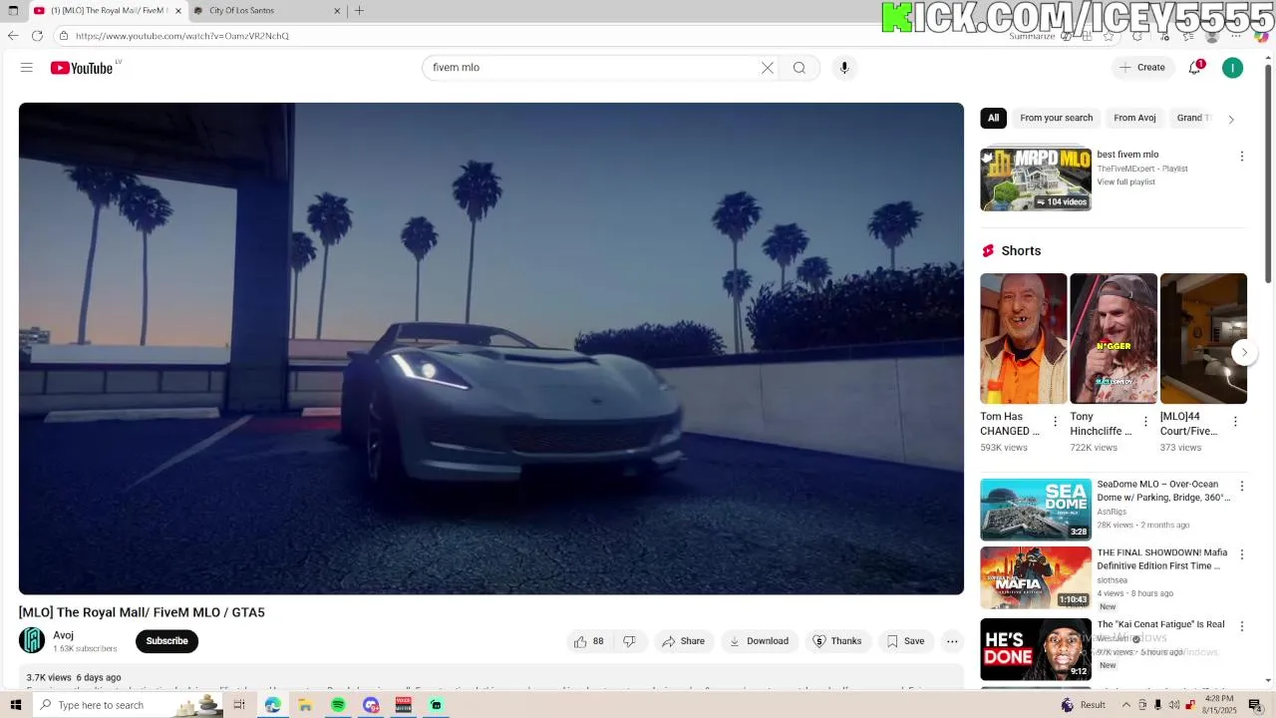Viewport: 1276px width, 718px height.
Task: Open options for SeaDome MLO video
Action: click(x=1242, y=487)
